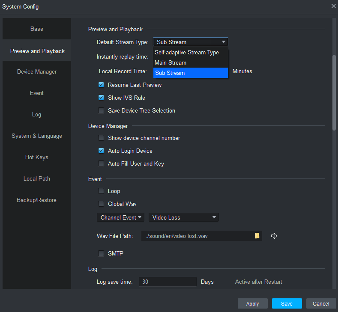Enable Save Device Tree Selection
This screenshot has height=312, width=338.
(101, 110)
